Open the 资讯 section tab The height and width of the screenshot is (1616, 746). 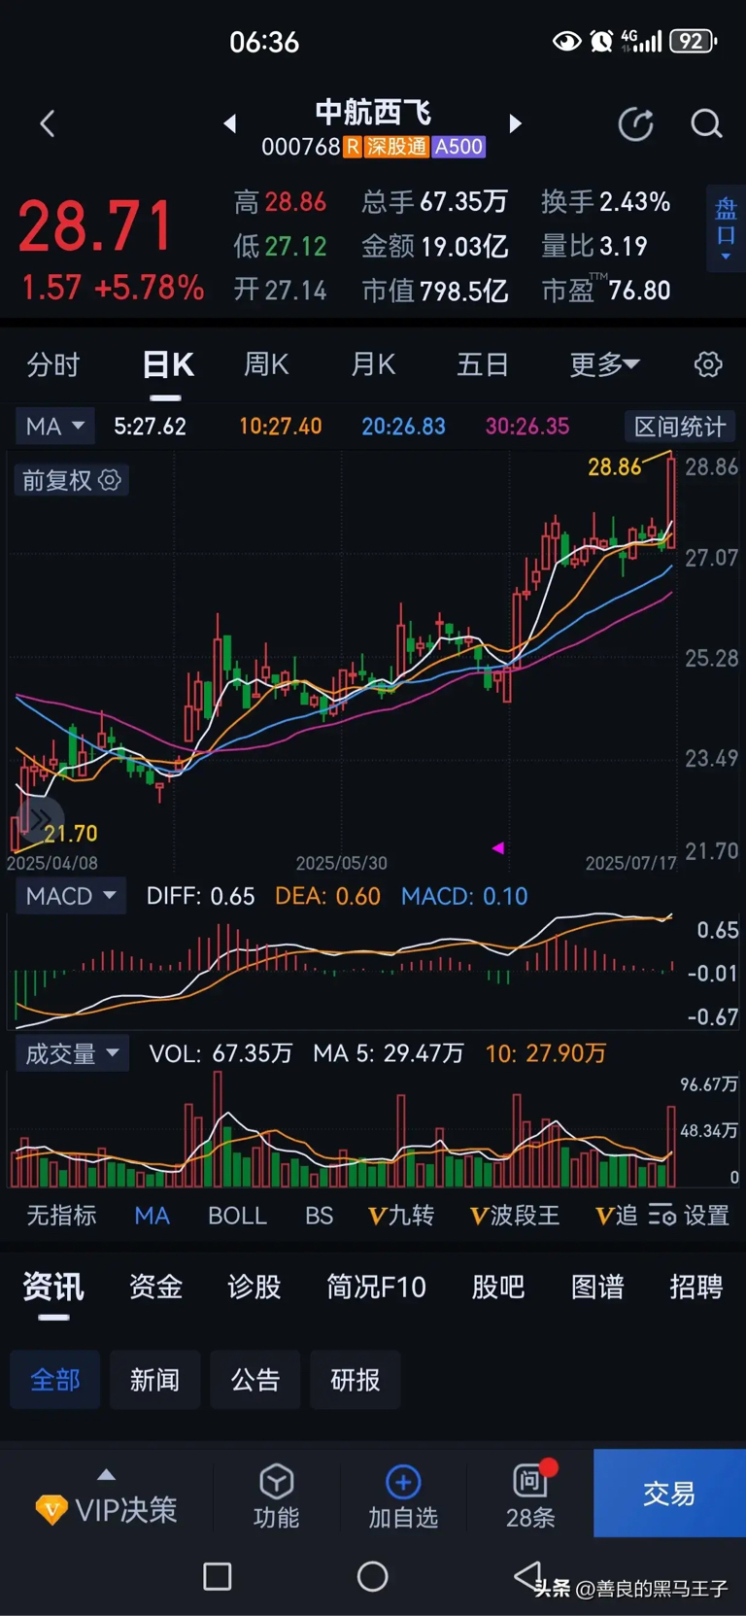(x=53, y=1287)
